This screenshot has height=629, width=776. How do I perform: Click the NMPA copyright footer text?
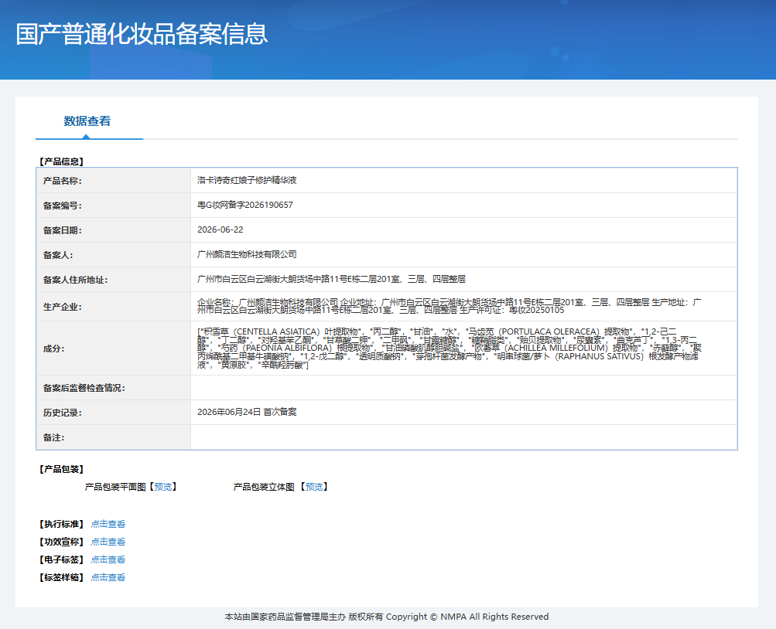[387, 617]
